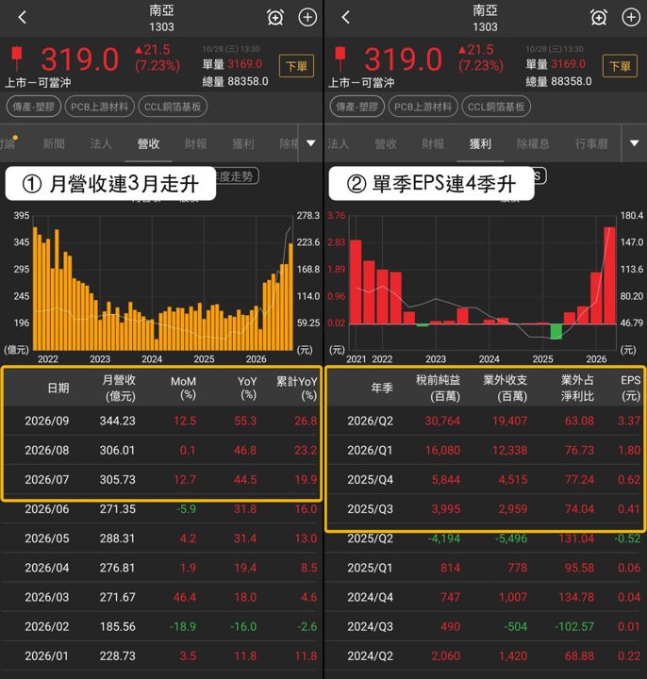The width and height of the screenshot is (647, 679).
Task: Switch to 營收 tab in right panel
Action: tap(386, 143)
